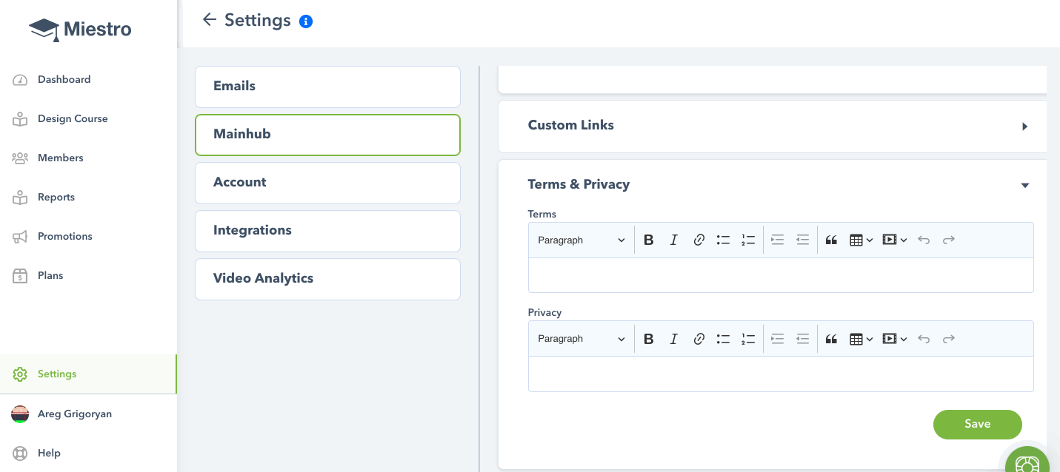Open the Account settings tab
Screen dimensions: 1060x472
pyautogui.click(x=327, y=183)
